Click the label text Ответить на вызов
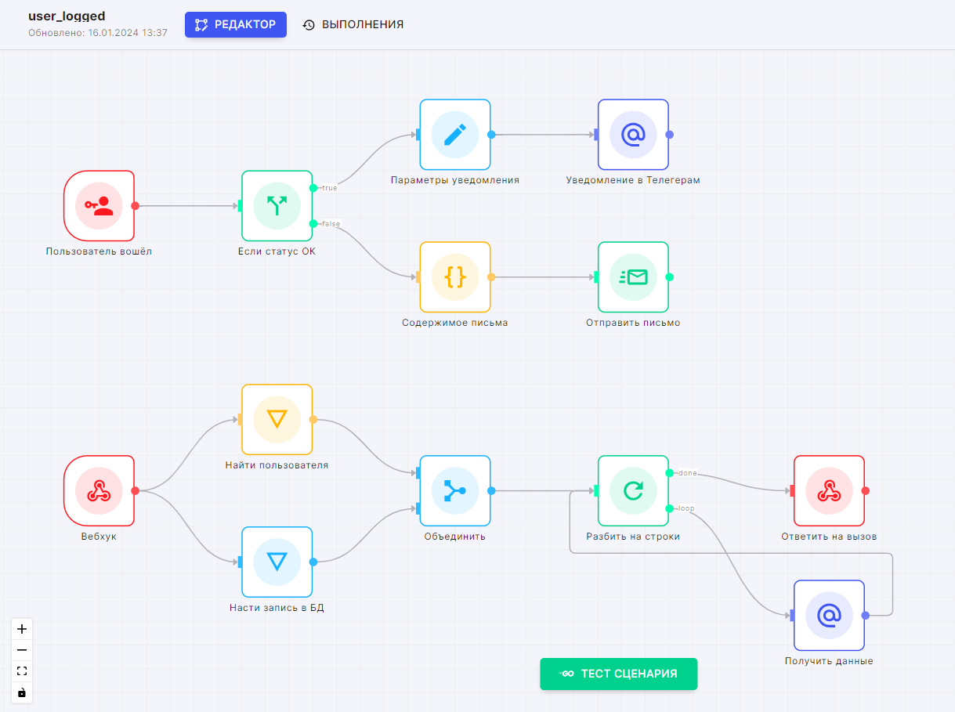955x712 pixels. tap(829, 537)
